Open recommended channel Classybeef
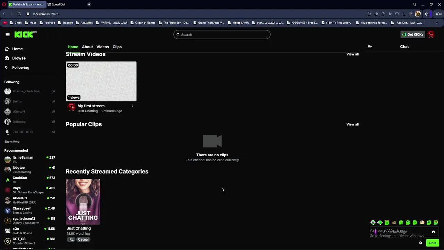This screenshot has width=444, height=250. (30, 210)
